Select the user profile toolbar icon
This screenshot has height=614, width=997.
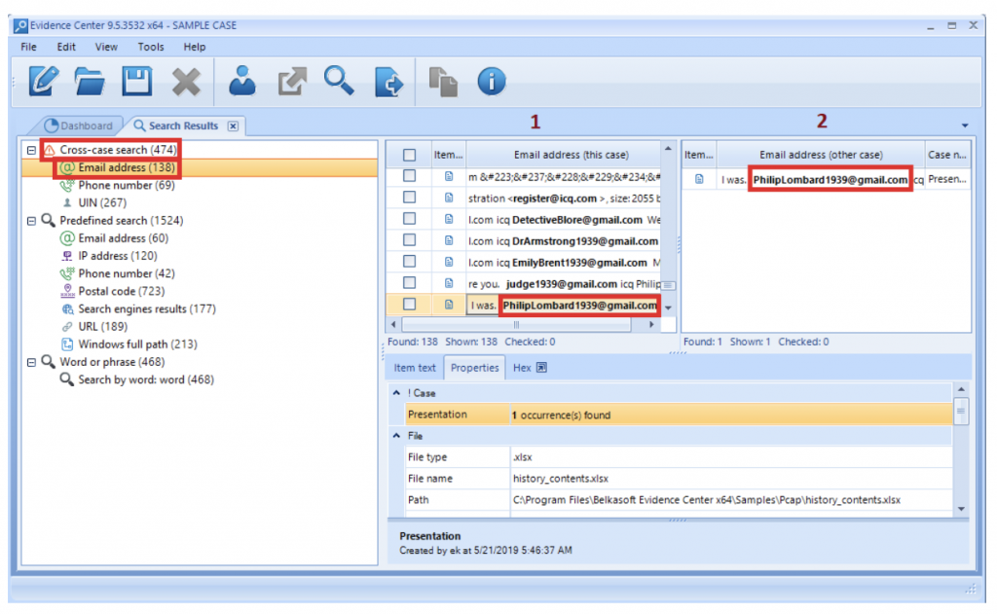pos(240,81)
